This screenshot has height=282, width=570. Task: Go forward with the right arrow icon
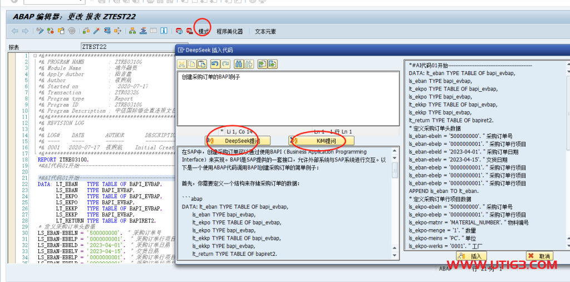point(25,31)
